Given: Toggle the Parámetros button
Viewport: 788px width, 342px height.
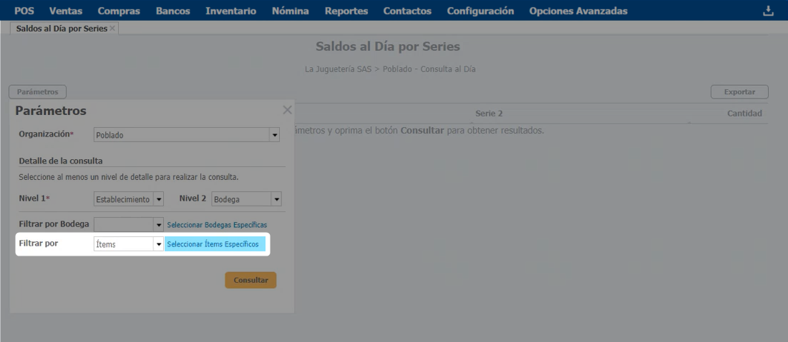Looking at the screenshot, I should (37, 92).
